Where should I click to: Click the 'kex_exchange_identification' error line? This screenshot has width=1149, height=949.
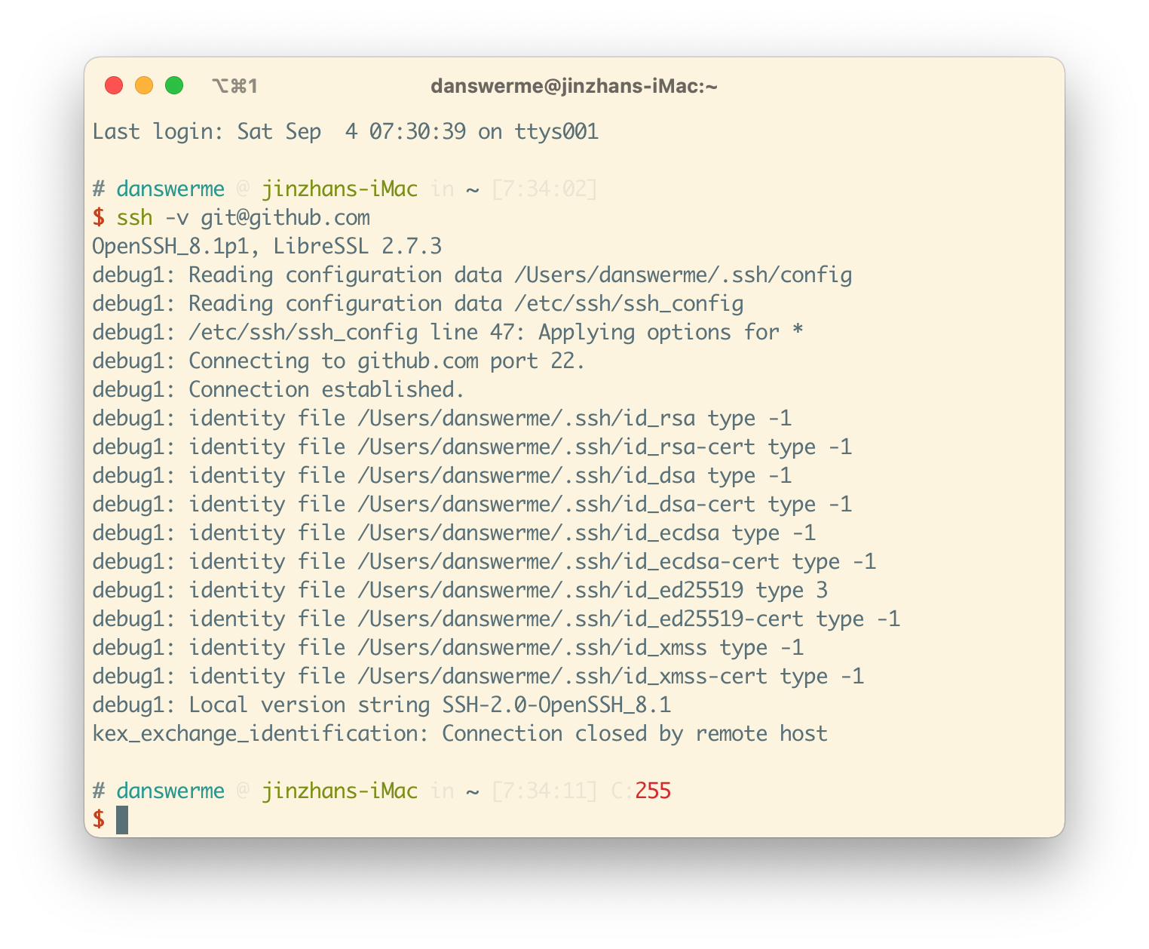[459, 734]
